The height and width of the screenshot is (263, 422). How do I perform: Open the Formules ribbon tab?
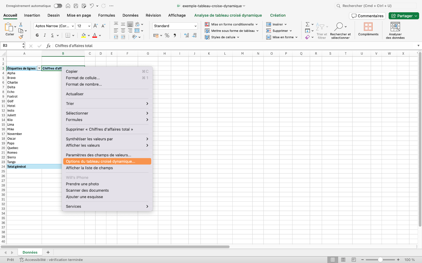click(x=107, y=15)
